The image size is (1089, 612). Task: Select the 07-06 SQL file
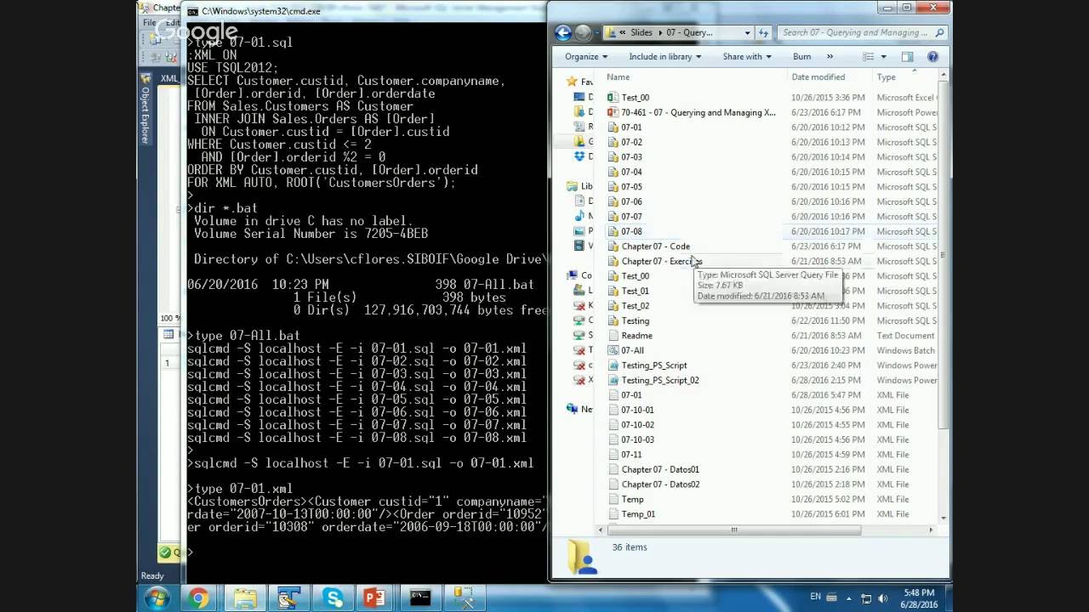coord(631,201)
